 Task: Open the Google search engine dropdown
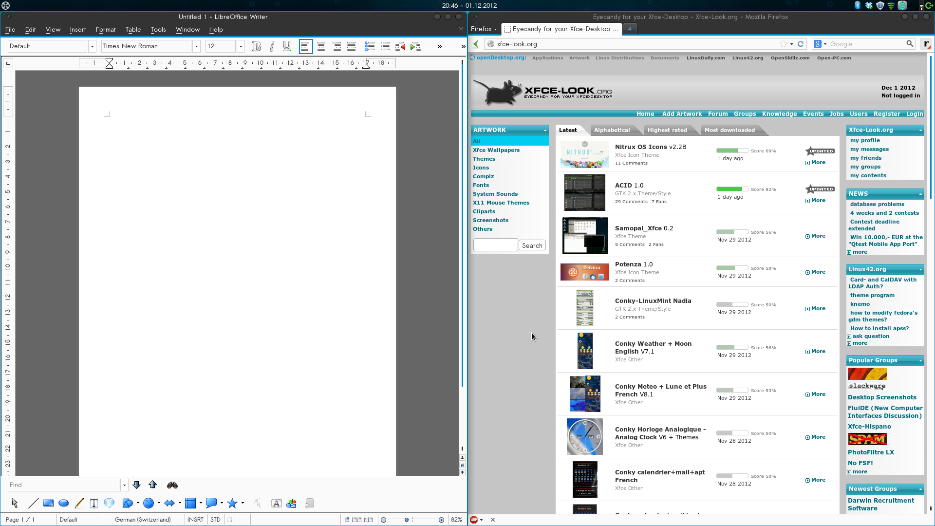point(825,44)
